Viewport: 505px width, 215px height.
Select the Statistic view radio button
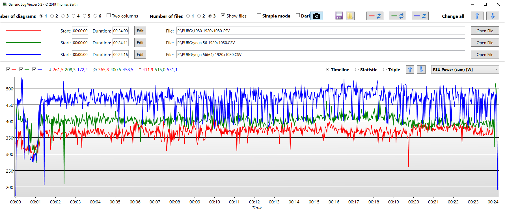click(357, 70)
